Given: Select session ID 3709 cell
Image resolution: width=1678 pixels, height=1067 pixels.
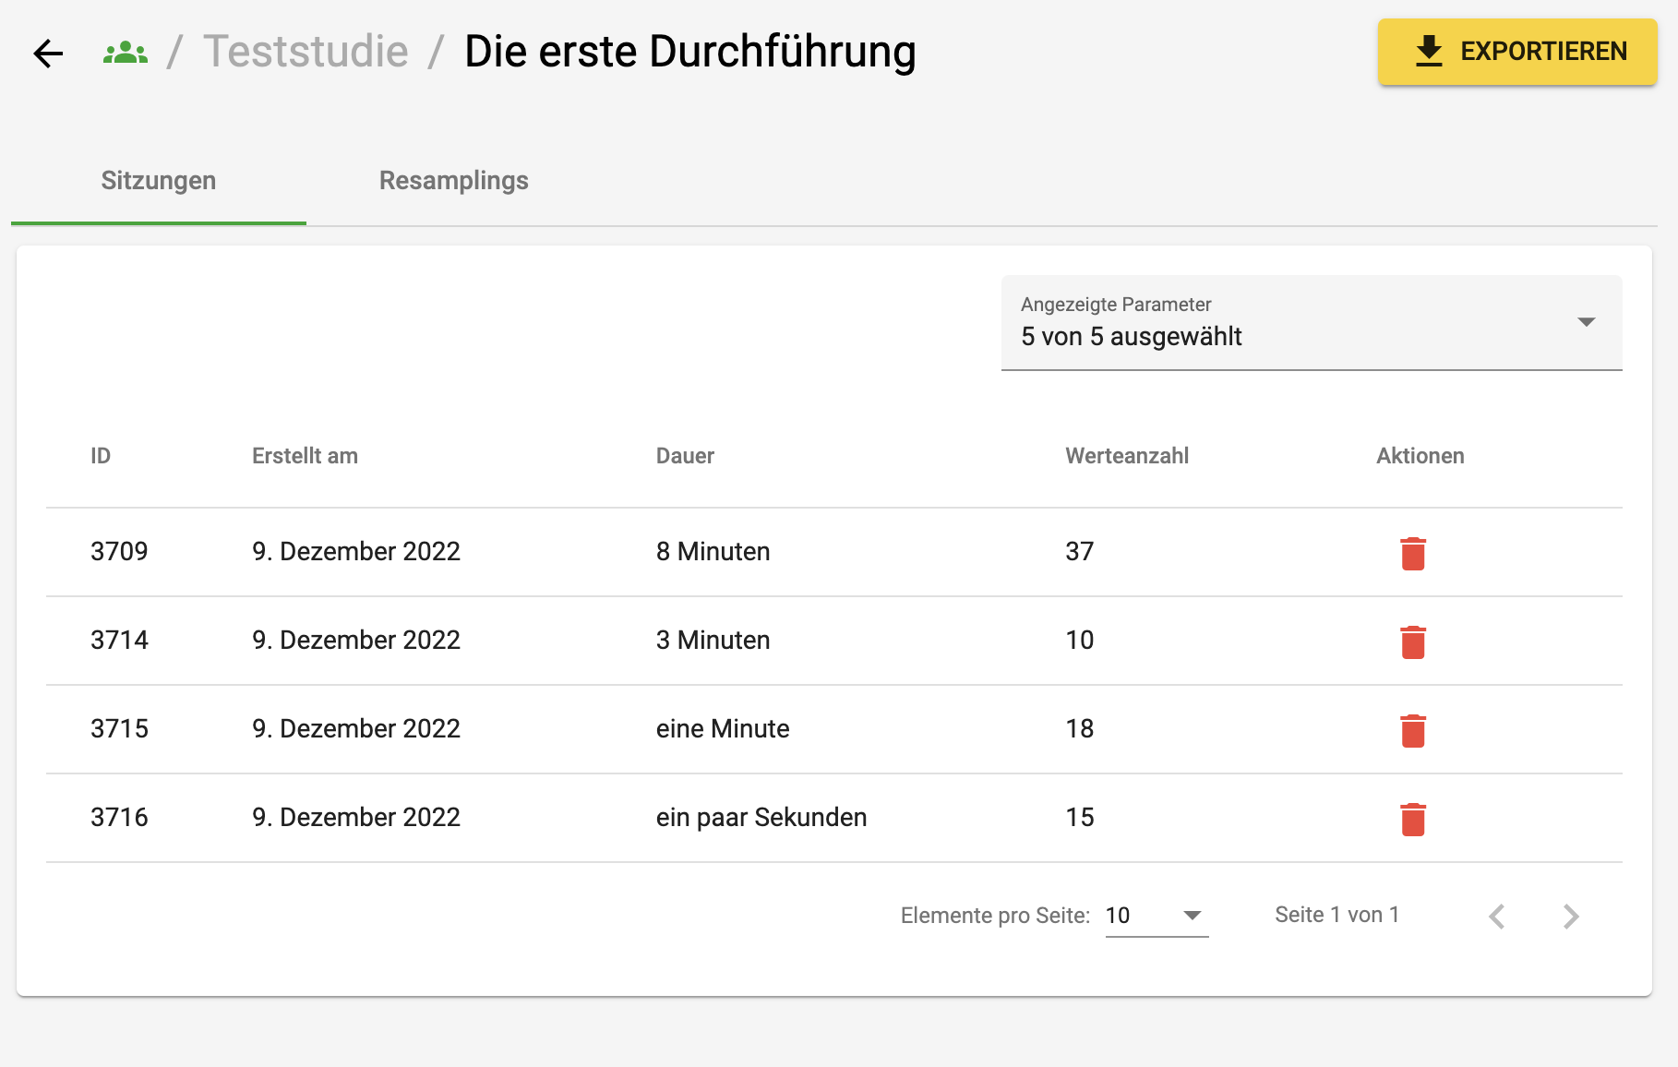Looking at the screenshot, I should [119, 551].
